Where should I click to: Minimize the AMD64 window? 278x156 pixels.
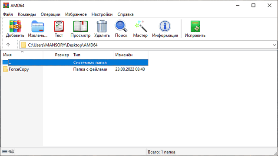point(238,5)
